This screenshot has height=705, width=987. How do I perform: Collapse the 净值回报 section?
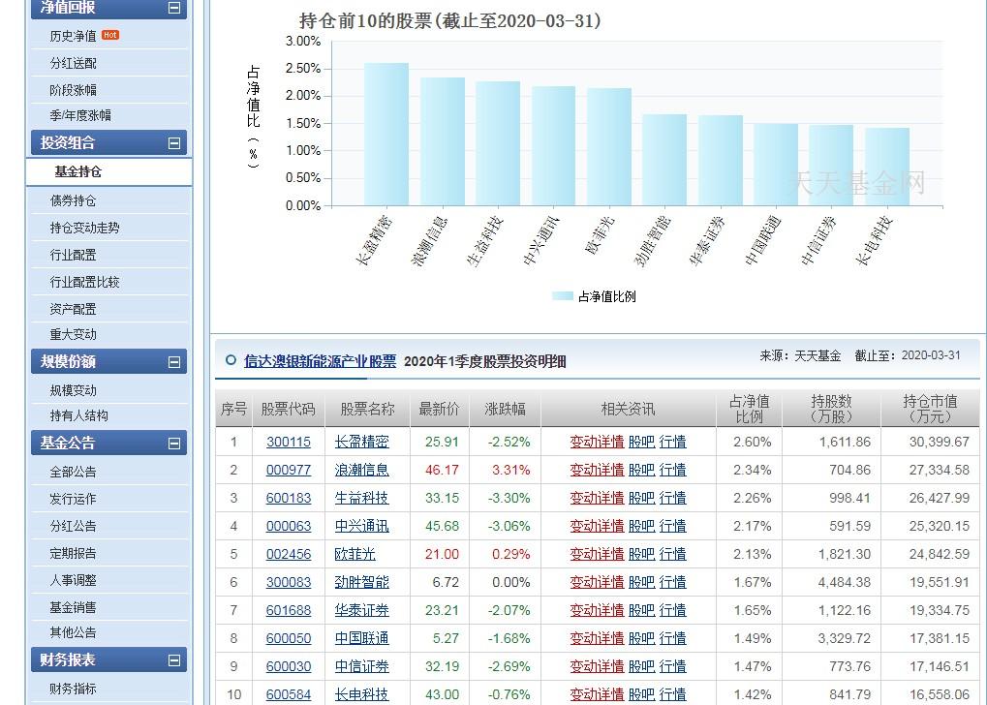click(174, 8)
